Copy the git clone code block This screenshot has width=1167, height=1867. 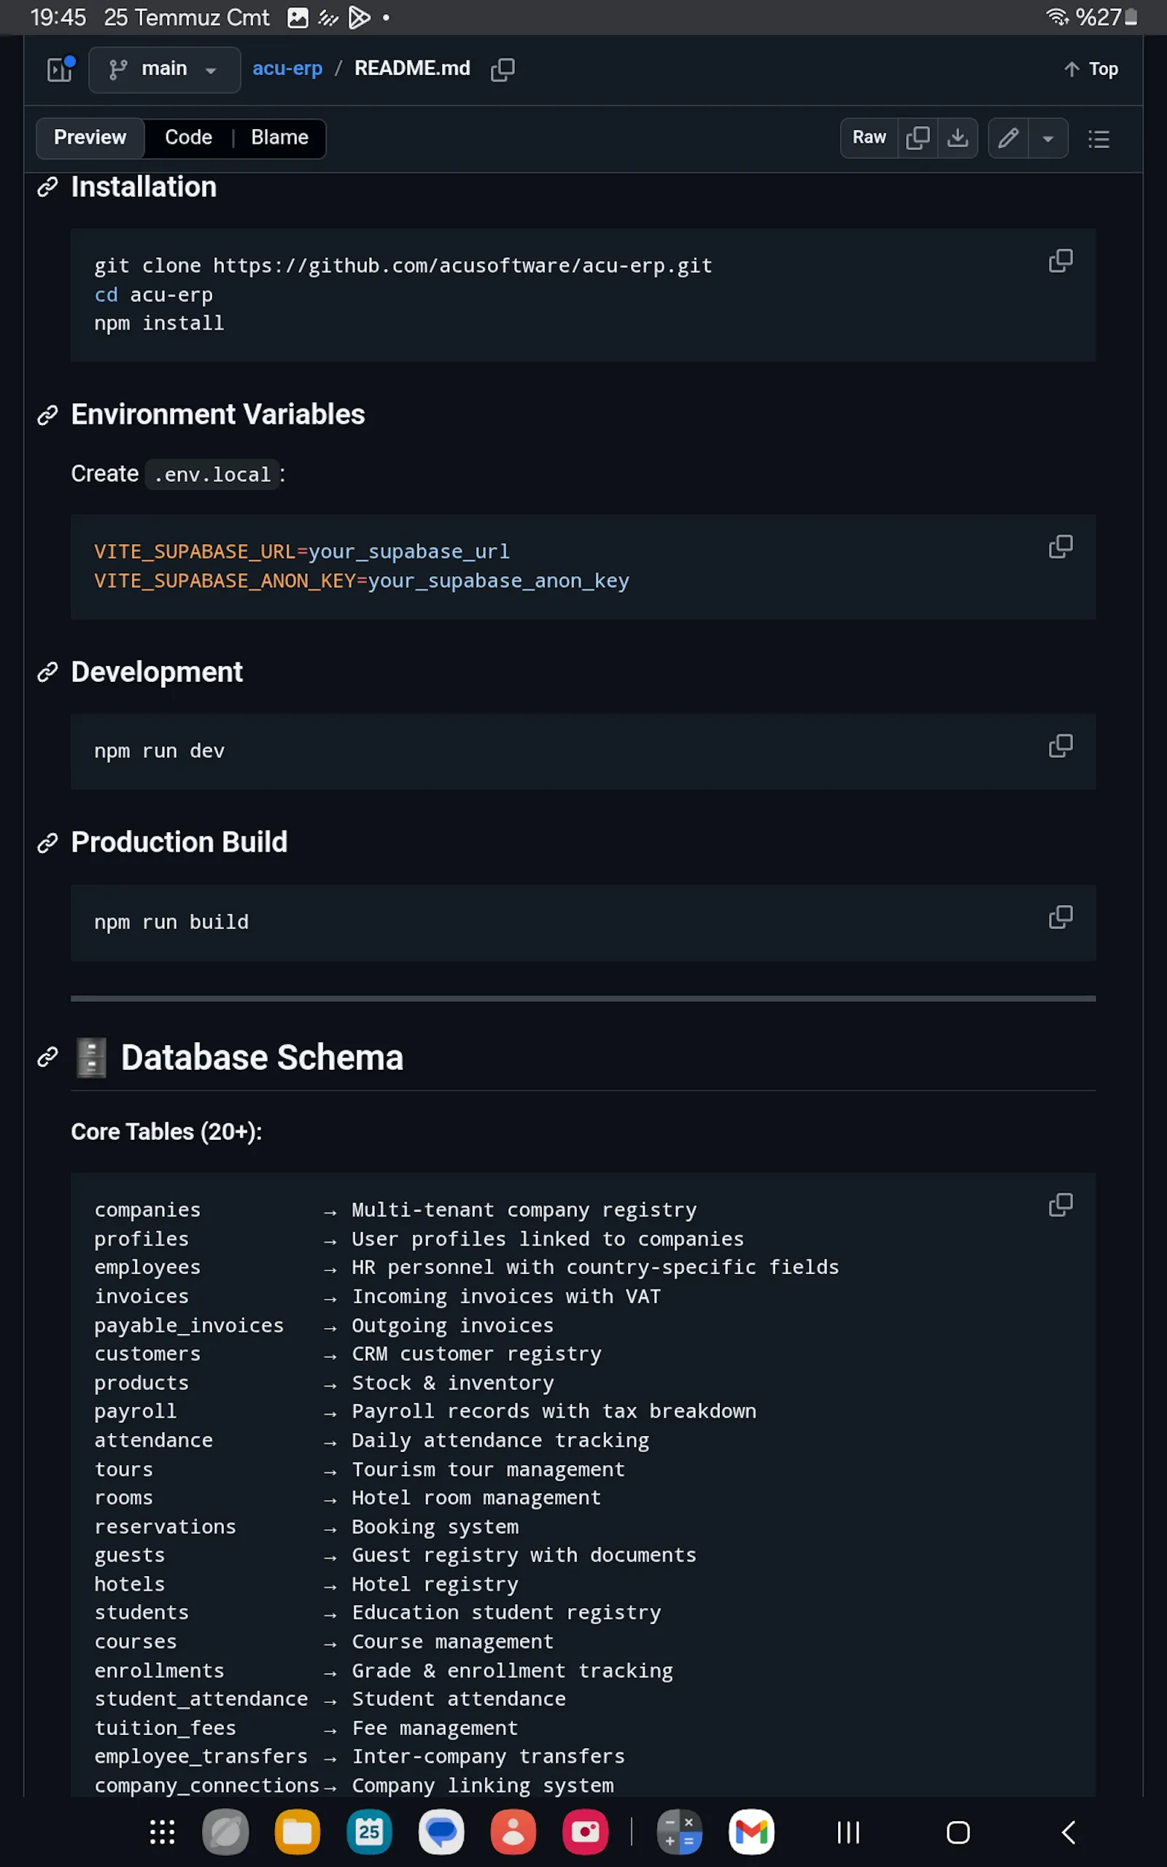point(1061,261)
